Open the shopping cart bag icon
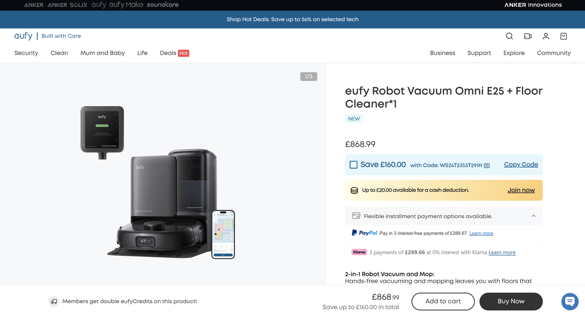This screenshot has height=316, width=585. point(564,36)
